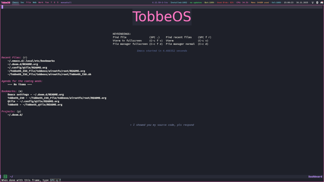Switch to workspace 8

coord(55,2)
